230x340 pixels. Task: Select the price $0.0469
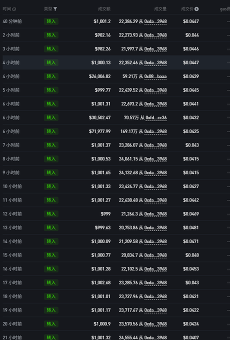(x=191, y=214)
